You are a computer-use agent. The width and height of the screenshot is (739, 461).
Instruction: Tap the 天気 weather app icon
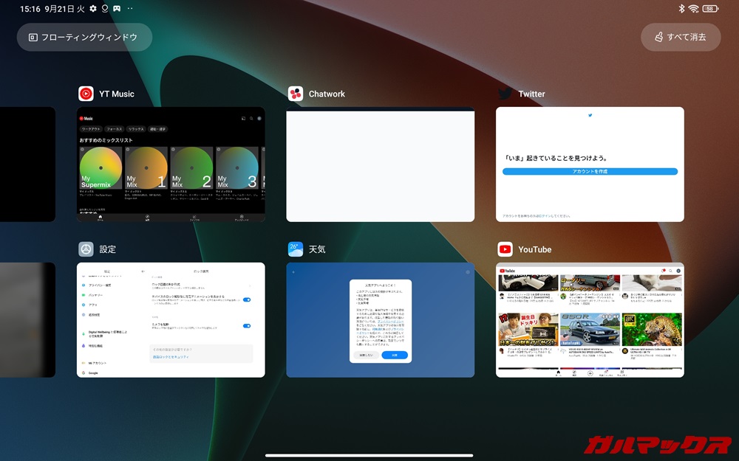[x=296, y=249]
